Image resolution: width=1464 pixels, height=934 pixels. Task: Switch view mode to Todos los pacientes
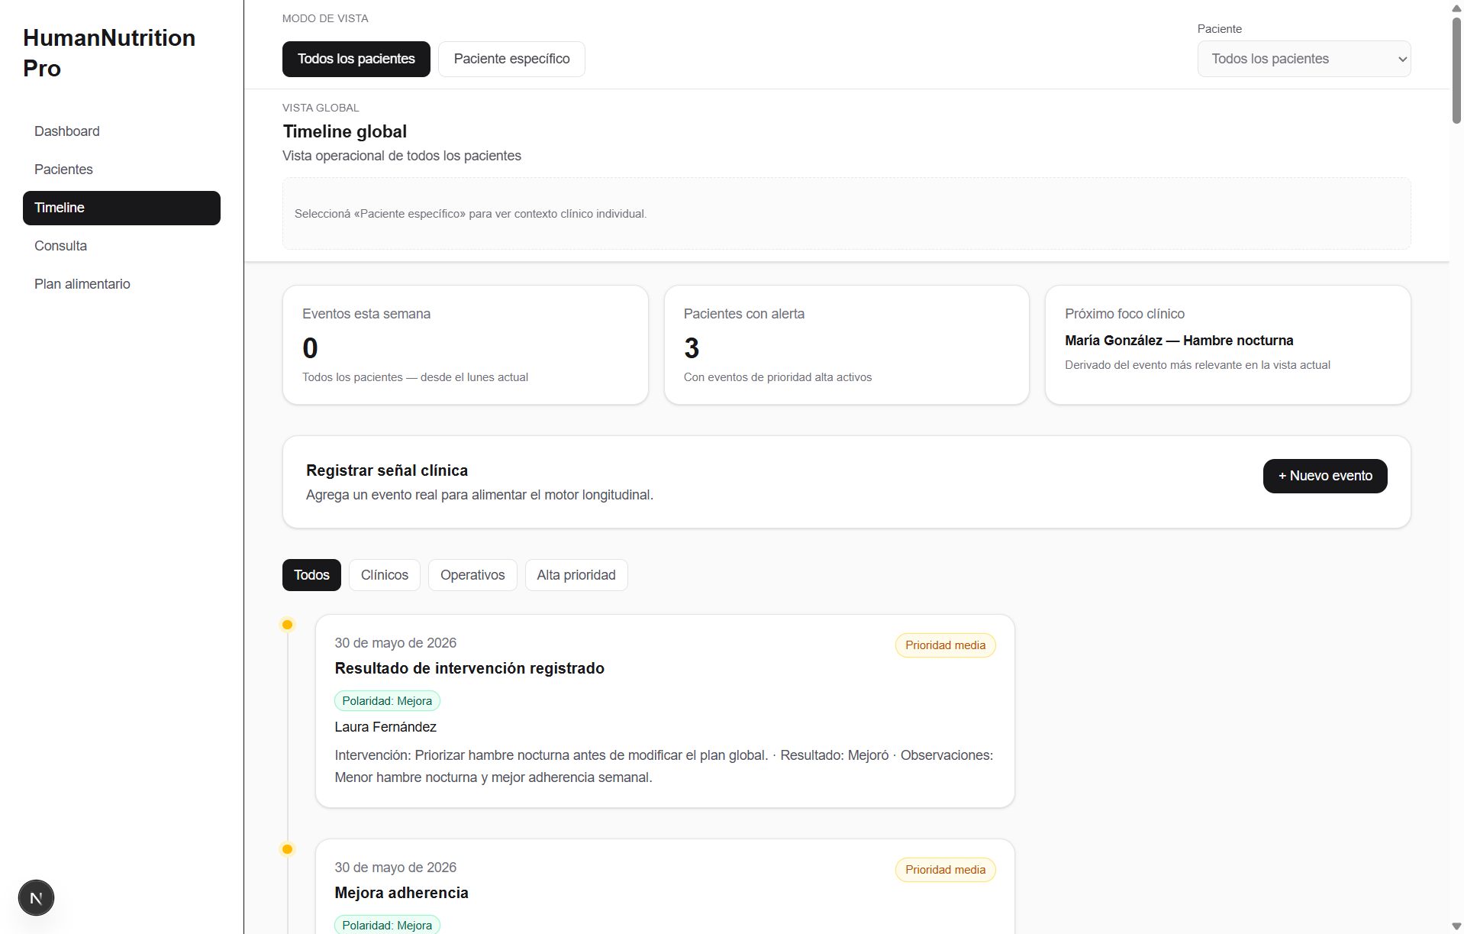click(356, 59)
